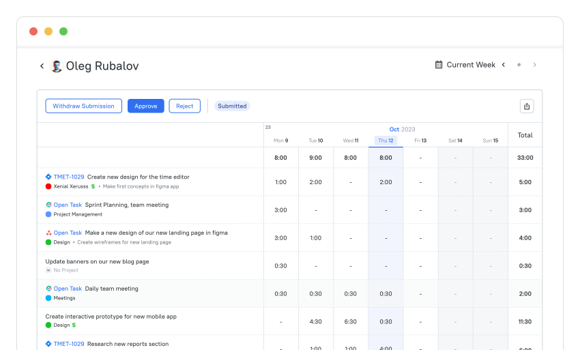Click Wednesday 6:30 entry for interactive prototype
Viewport: 580px width, 350px height.
[x=351, y=321]
